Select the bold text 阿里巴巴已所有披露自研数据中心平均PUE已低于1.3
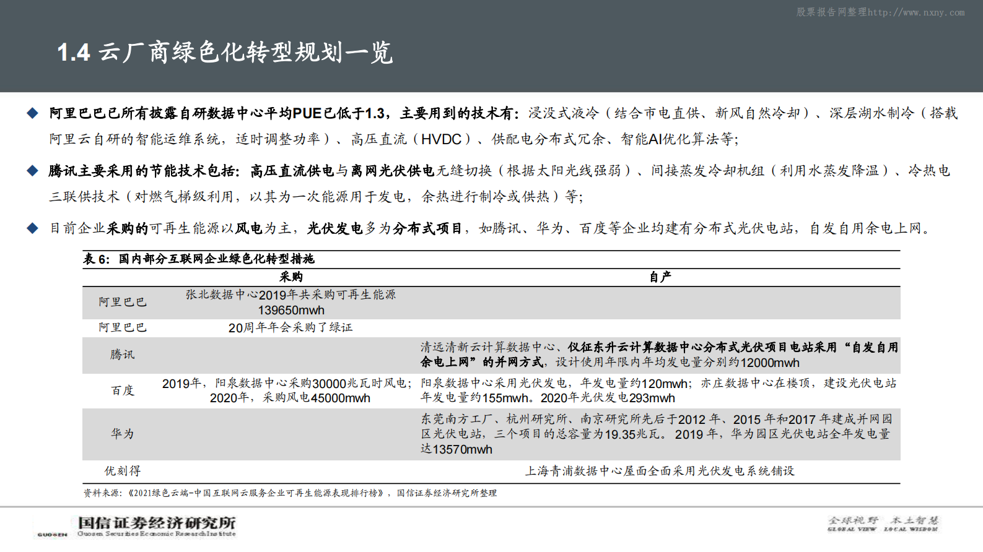983x552 pixels. [217, 113]
